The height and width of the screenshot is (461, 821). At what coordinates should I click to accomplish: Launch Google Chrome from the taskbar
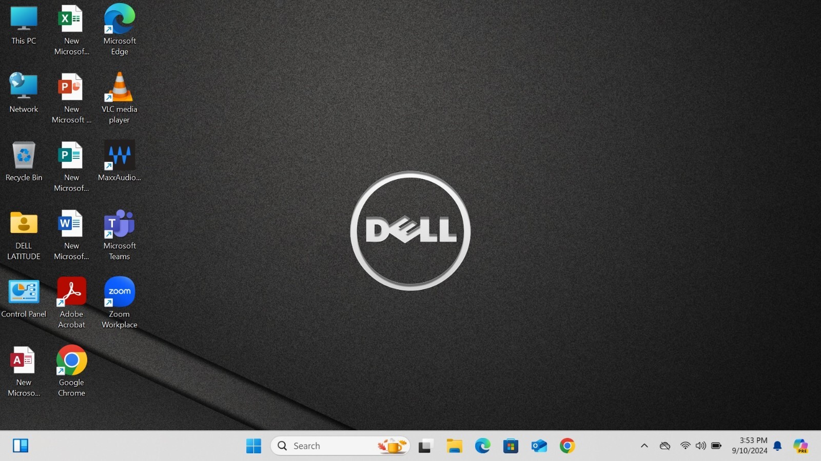(567, 446)
